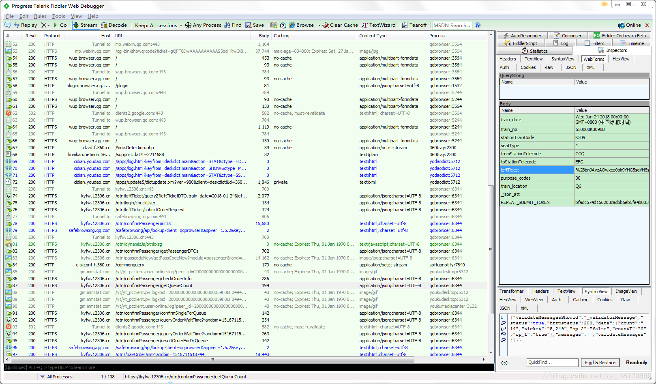Switch to the Composer tab

568,36
